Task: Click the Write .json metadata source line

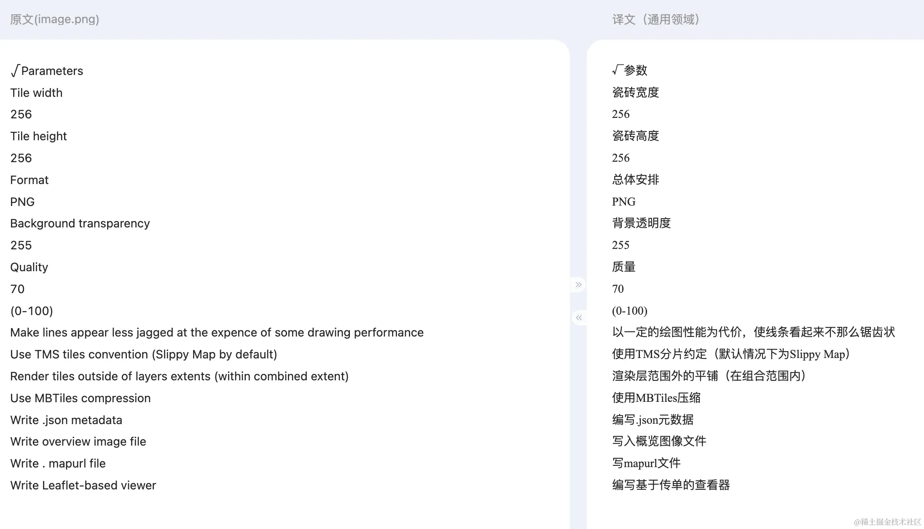Action: coord(66,420)
